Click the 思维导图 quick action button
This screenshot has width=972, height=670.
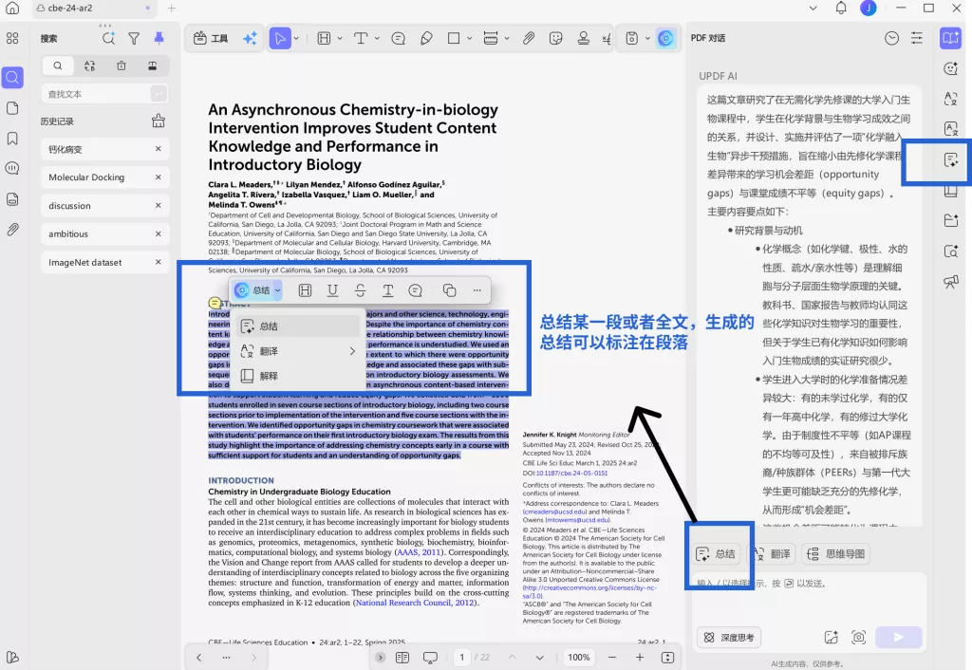[835, 553]
